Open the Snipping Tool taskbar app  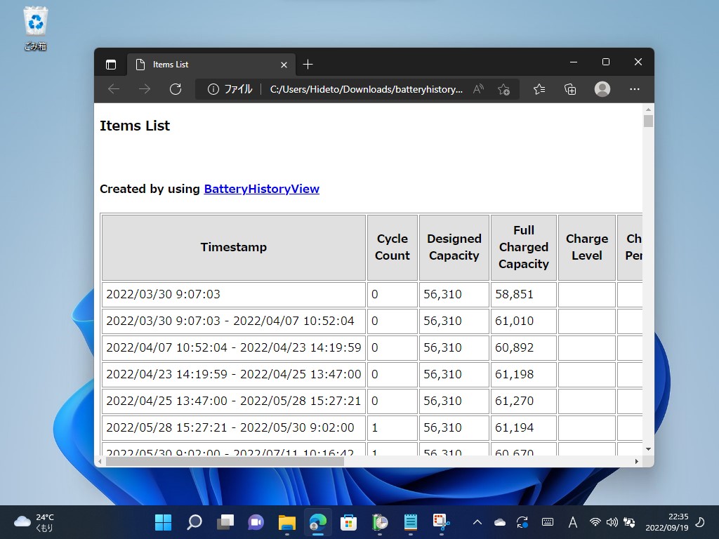coord(441,522)
